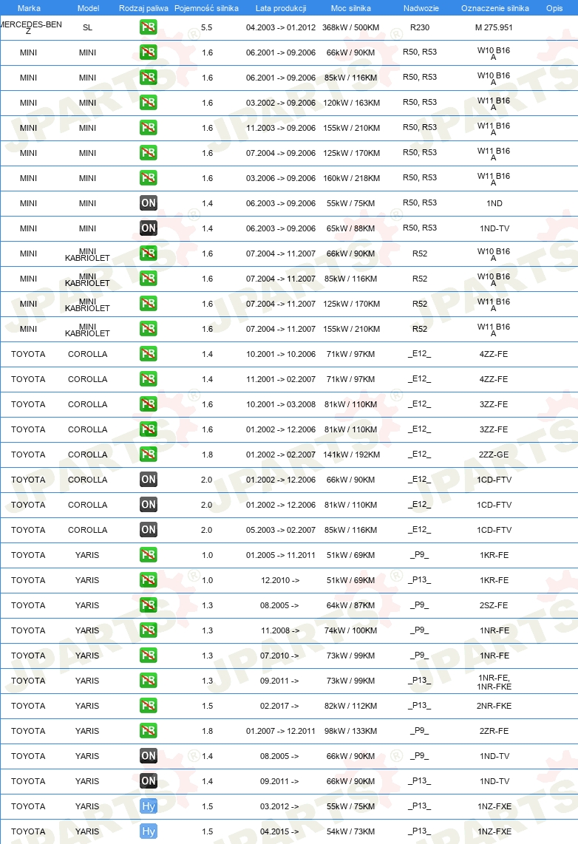This screenshot has width=578, height=844.
Task: Click the Model column header
Action: click(88, 8)
